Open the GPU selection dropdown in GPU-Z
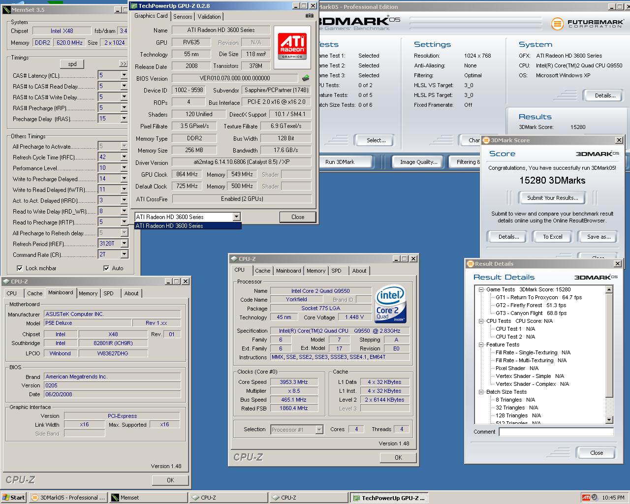This screenshot has width=630, height=504. (236, 217)
